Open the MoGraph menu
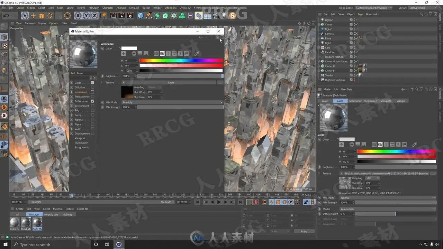Viewport: 443px width, 249px height. 93,8
